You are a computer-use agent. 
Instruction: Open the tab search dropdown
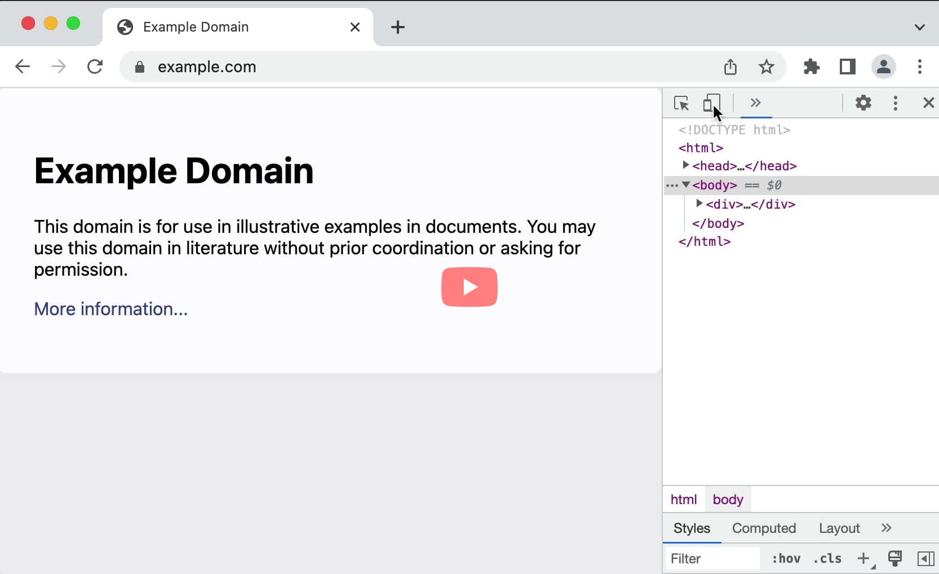(919, 27)
